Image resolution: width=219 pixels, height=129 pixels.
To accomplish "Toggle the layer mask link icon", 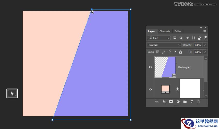I will [177, 89].
